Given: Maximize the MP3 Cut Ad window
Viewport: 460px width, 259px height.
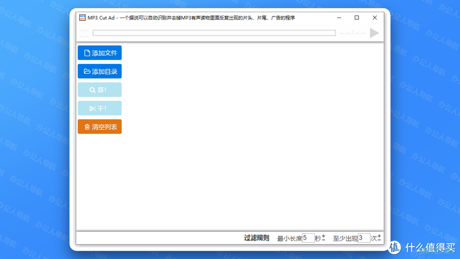Looking at the screenshot, I should click(x=357, y=17).
